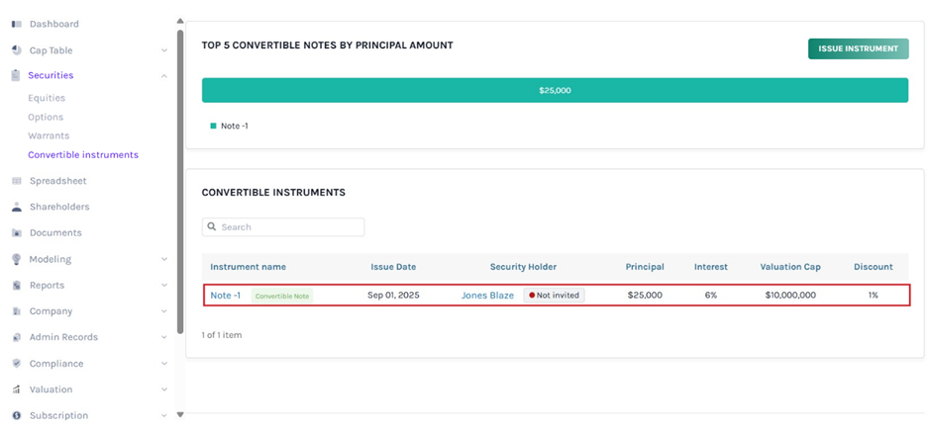Open the Equities submenu item
Image resolution: width=930 pixels, height=431 pixels.
tap(47, 98)
